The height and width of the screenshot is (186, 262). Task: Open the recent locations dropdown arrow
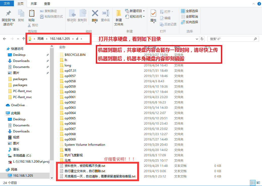pyautogui.click(x=18, y=39)
